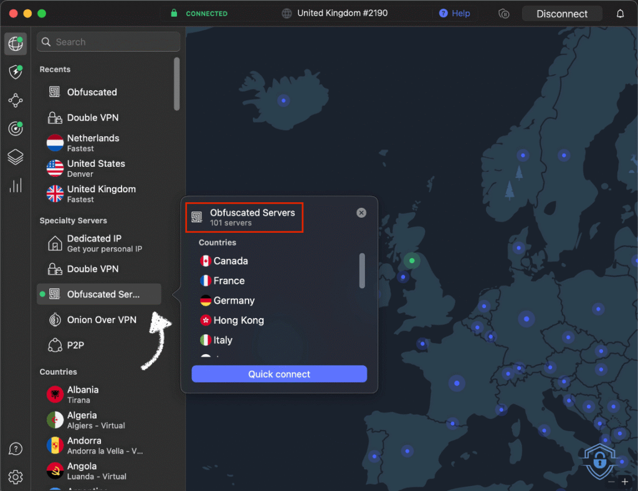The width and height of the screenshot is (638, 491).
Task: Open Threat Protection shield sidebar icon
Action: 16,72
